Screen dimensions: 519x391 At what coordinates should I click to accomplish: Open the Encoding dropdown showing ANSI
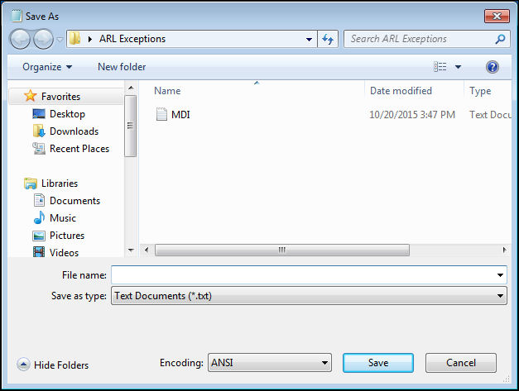pos(269,363)
